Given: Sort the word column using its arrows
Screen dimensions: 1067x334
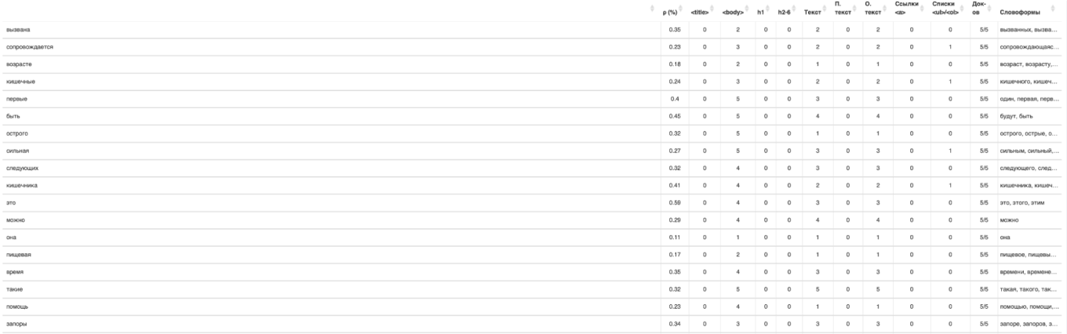Looking at the screenshot, I should point(654,9).
